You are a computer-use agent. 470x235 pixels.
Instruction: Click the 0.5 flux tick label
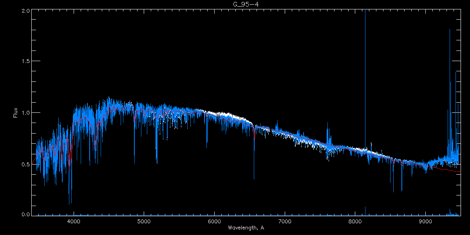(x=25, y=164)
